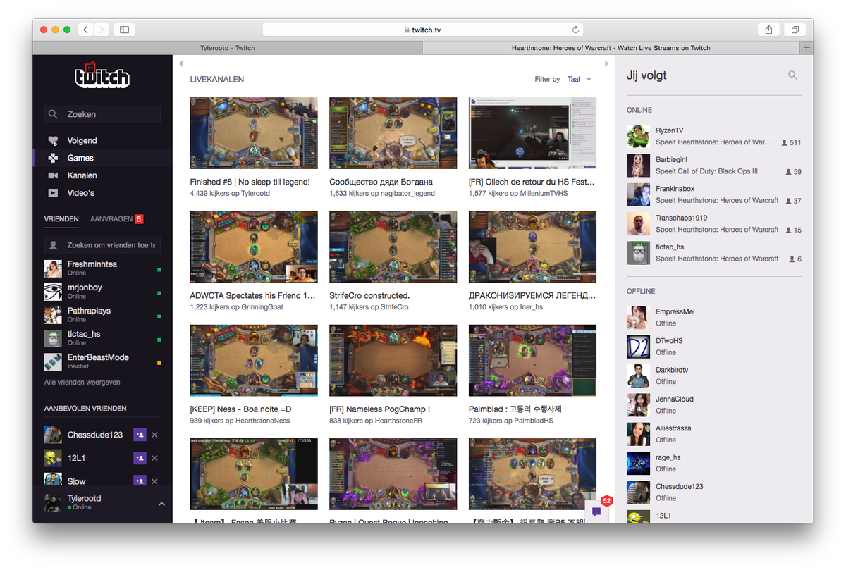Collapse left sidebar arrow near Livekanalen

[181, 64]
